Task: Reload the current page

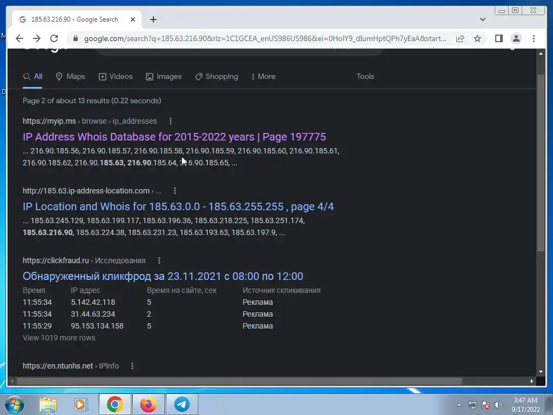Action: pyautogui.click(x=54, y=38)
